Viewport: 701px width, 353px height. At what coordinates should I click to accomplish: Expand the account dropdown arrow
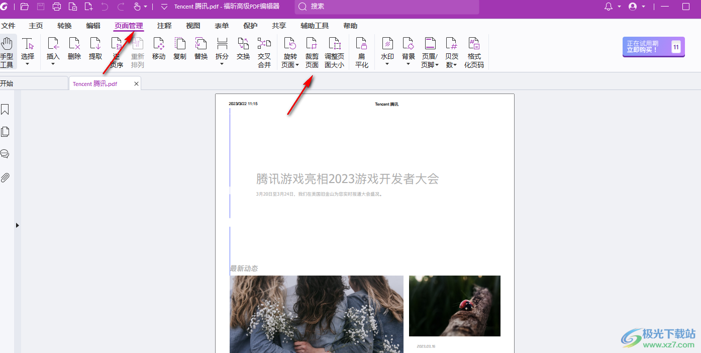(644, 7)
